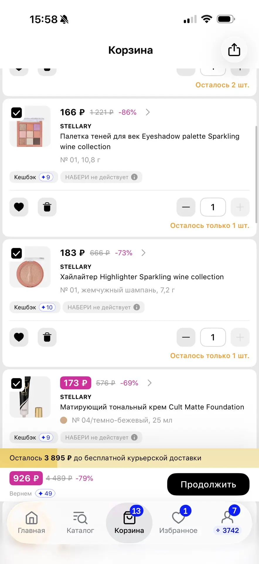Screen dimensions: 259x564
Task: Open info icon beside НАБЕРИ for Highlighter
Action: [x=137, y=307]
